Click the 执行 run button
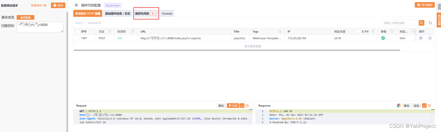The image size is (441, 132). pyautogui.click(x=58, y=5)
